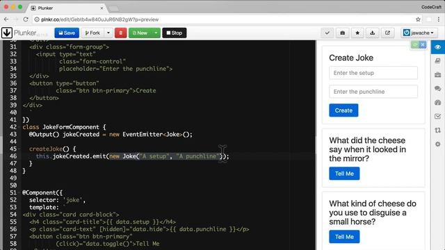The height and width of the screenshot is (250, 445).
Task: Click the '@Component({' code line
Action: click(x=42, y=192)
